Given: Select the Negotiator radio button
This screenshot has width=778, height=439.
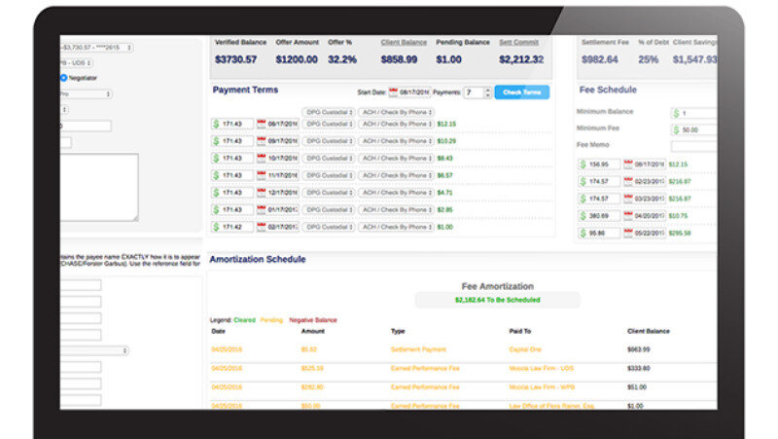Looking at the screenshot, I should [x=64, y=77].
